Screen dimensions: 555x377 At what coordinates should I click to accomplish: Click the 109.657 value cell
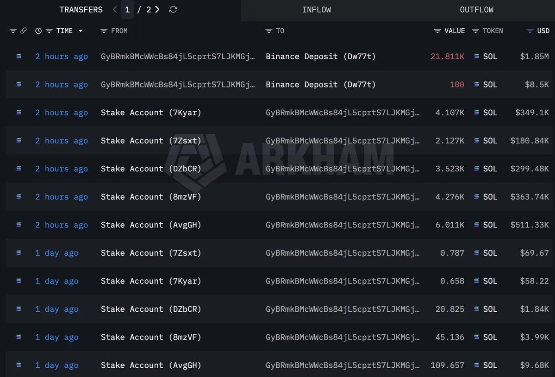[448, 365]
